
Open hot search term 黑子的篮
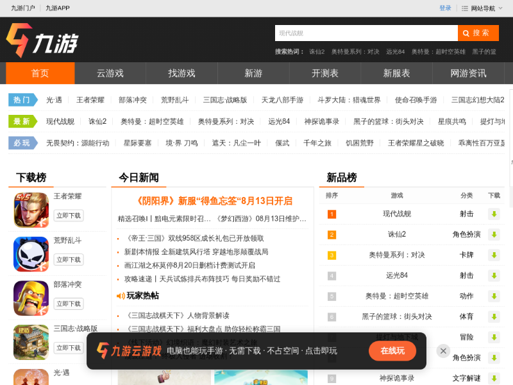coord(484,52)
